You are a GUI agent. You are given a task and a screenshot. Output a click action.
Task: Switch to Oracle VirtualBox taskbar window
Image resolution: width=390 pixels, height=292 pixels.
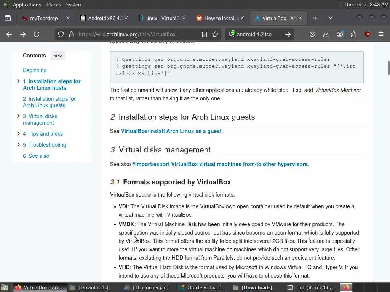tap(203, 287)
